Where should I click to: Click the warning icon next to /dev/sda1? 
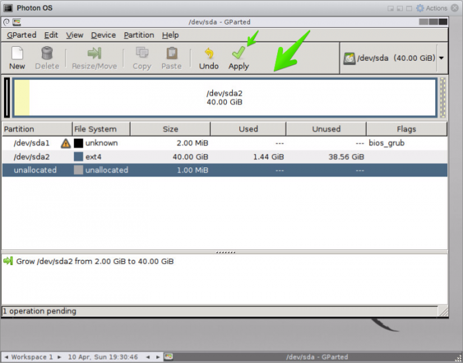coord(65,143)
